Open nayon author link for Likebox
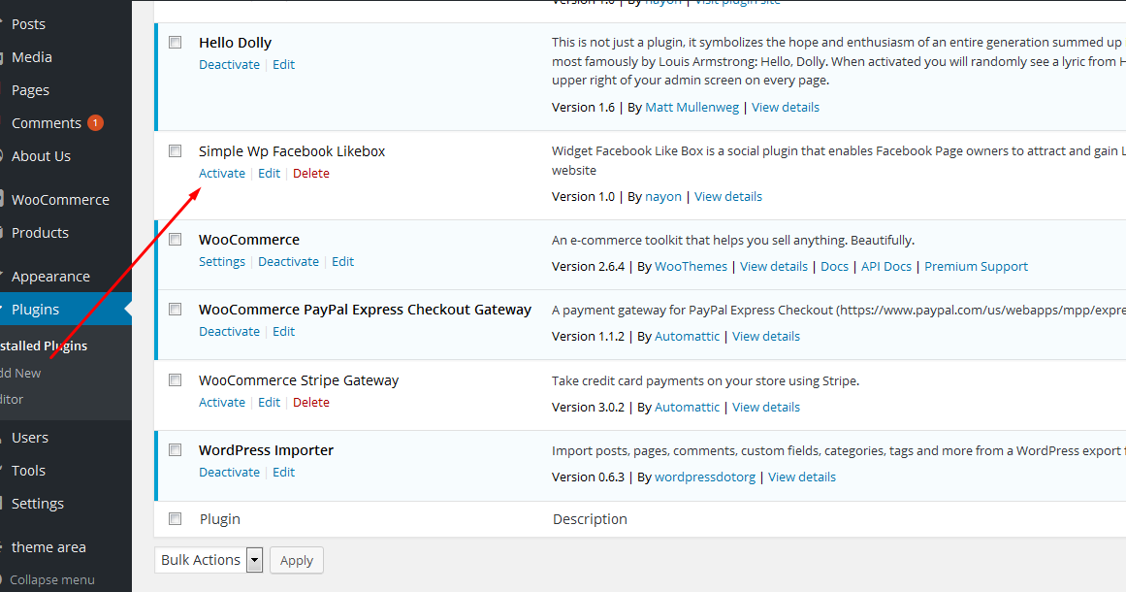Viewport: 1126px width, 592px height. coord(662,196)
